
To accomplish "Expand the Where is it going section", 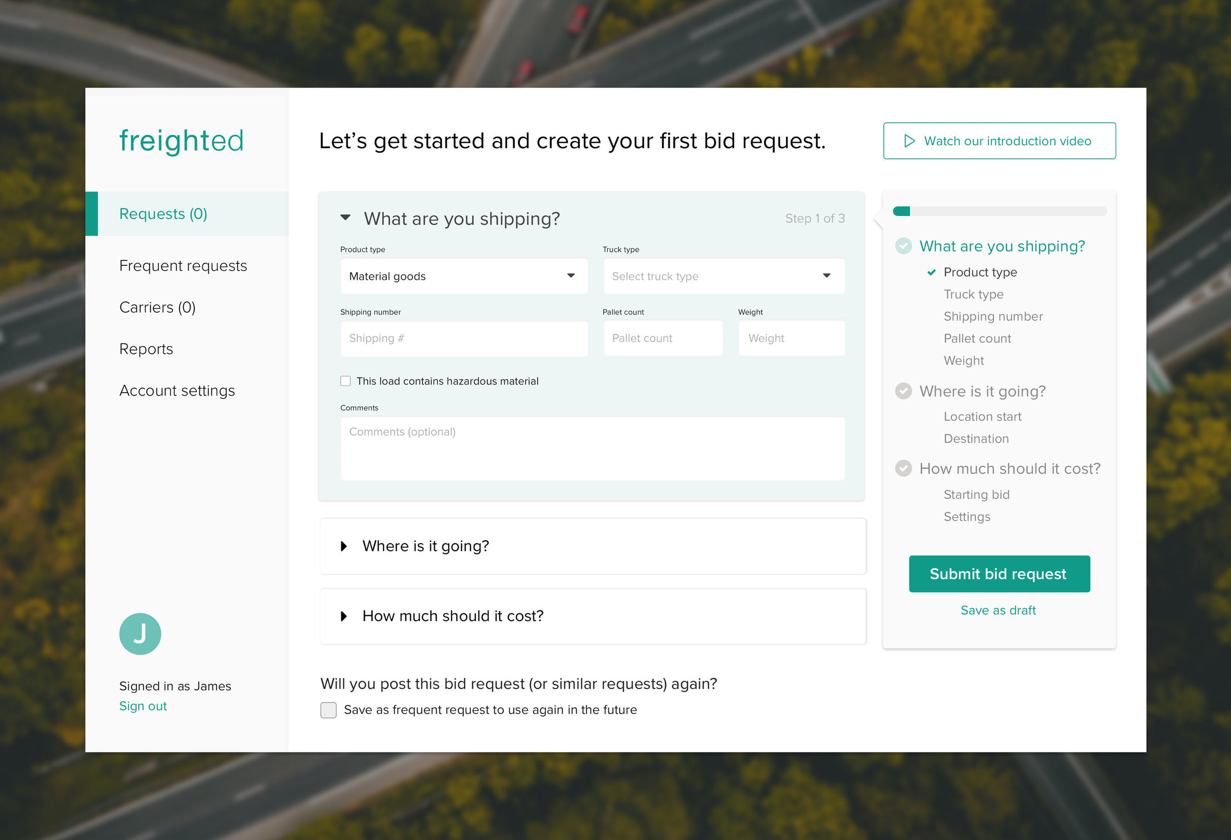I will pos(344,546).
